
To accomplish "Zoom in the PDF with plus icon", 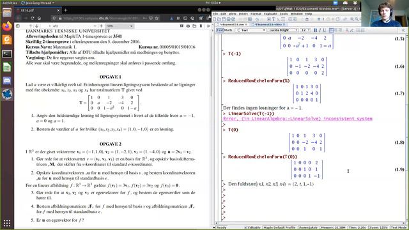I will 101,26.
